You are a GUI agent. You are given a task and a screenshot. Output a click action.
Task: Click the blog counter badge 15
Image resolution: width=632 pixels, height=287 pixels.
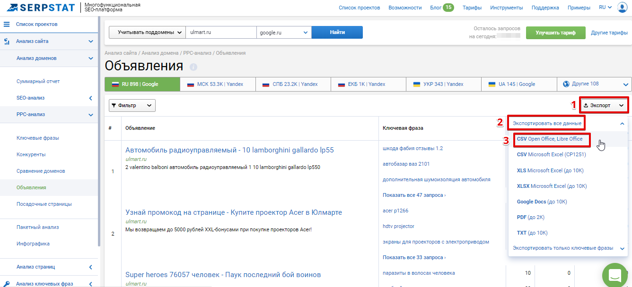[448, 8]
